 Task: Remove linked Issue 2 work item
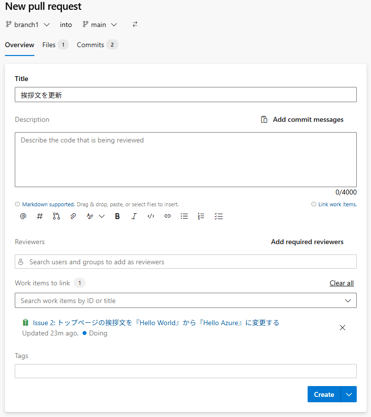(342, 328)
